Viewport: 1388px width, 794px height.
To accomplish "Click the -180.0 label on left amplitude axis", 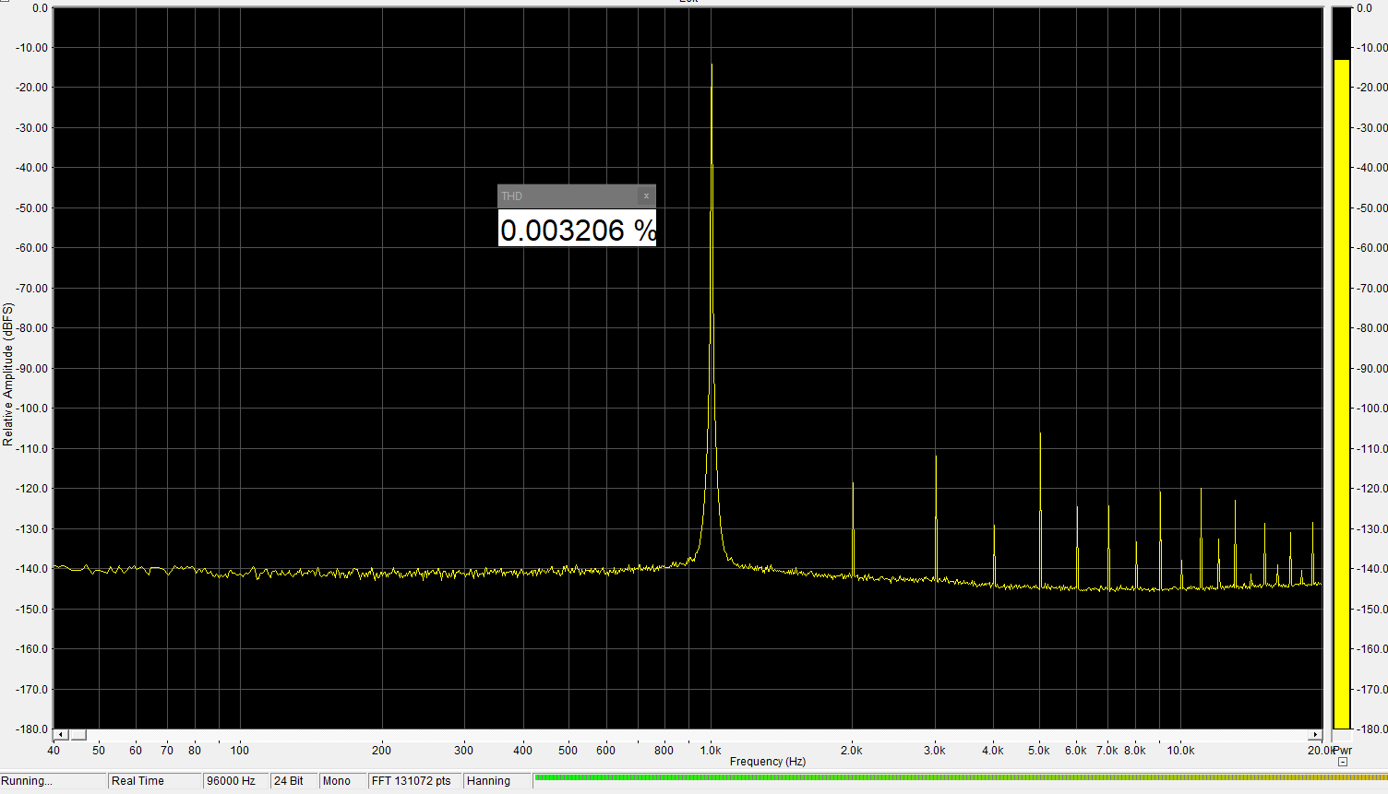I will pos(31,729).
